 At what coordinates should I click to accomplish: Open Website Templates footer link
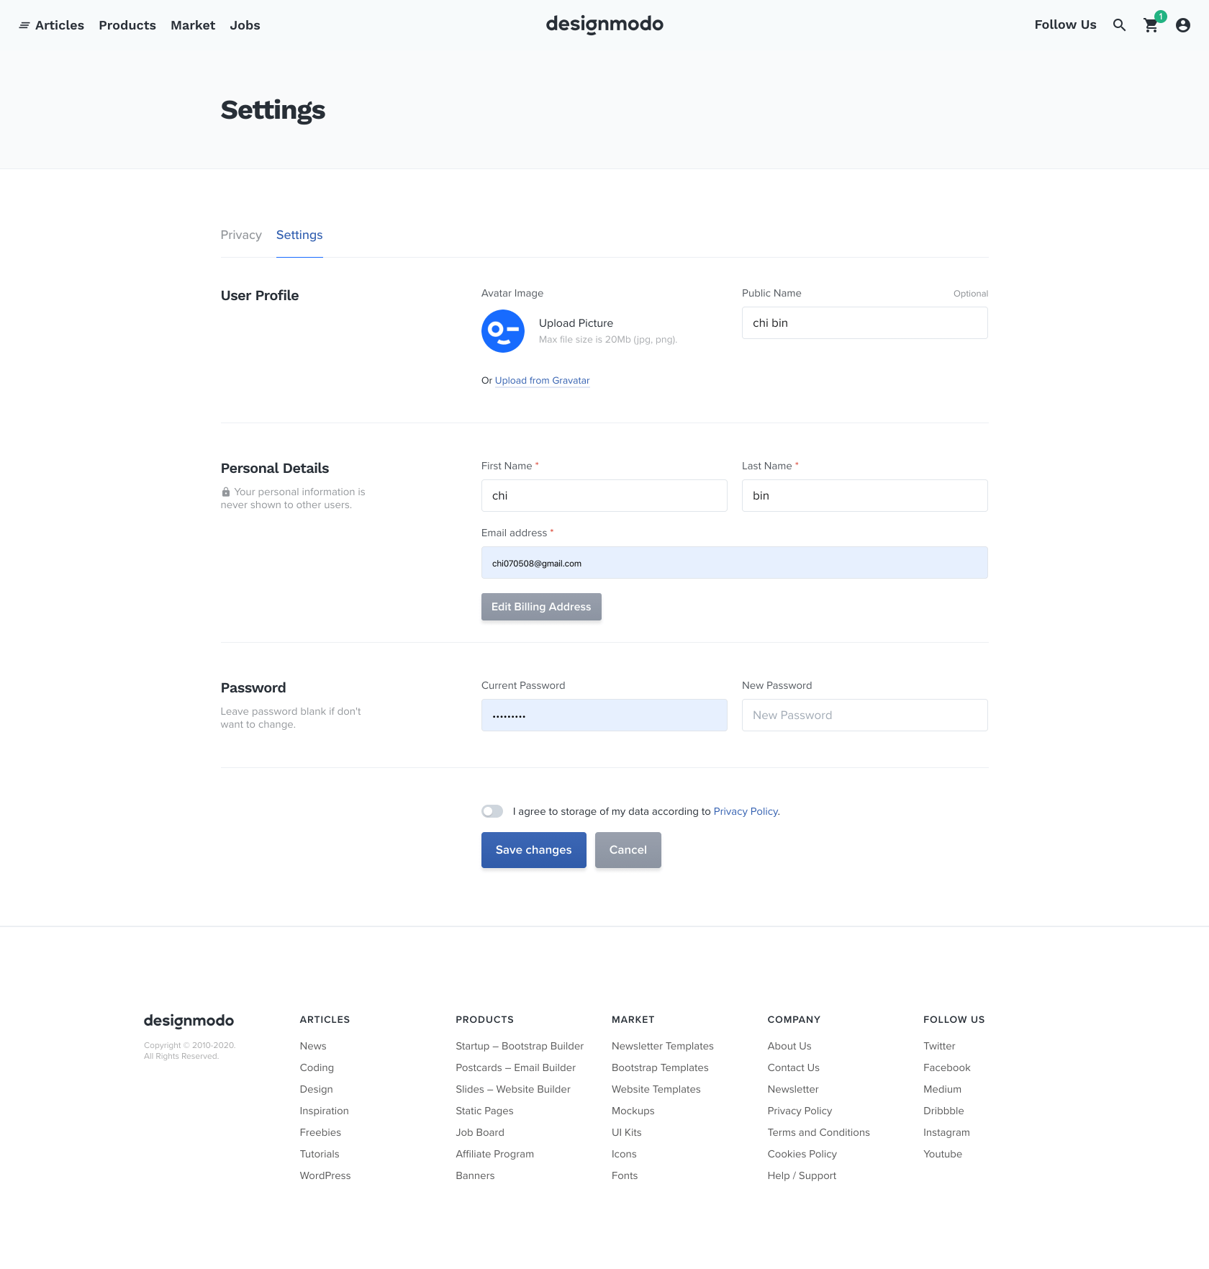(x=656, y=1089)
